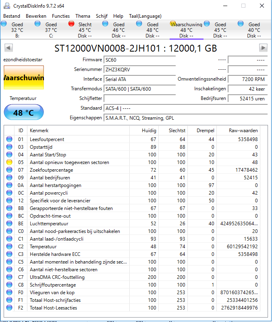This screenshot has height=322, width=272.
Task: Open the Schijf menu
Action: [x=102, y=16]
